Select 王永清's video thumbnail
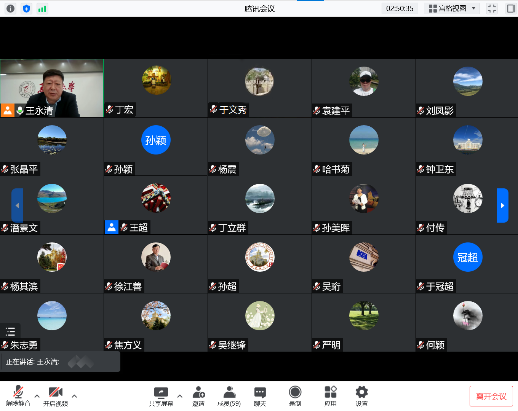Image resolution: width=518 pixels, height=411 pixels. [x=52, y=88]
